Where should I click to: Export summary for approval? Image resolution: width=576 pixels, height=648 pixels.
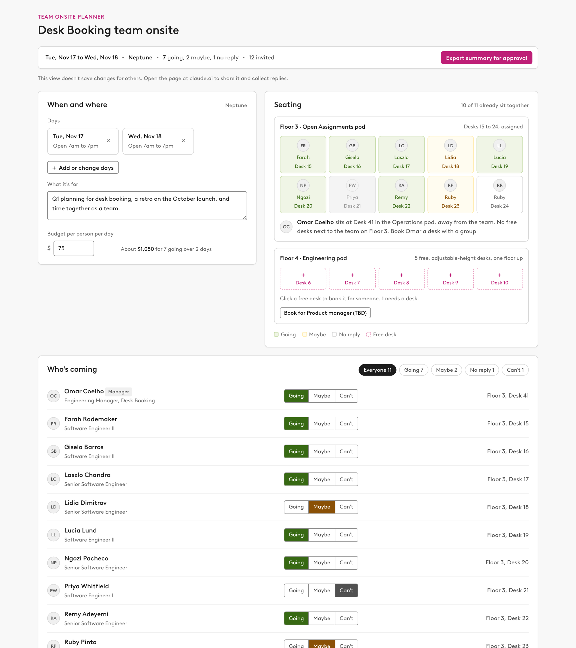pos(486,58)
